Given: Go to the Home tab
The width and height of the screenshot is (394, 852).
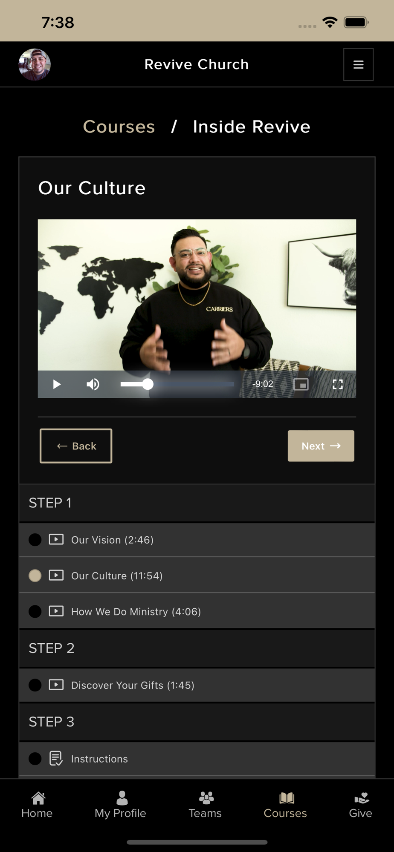Looking at the screenshot, I should click(x=37, y=805).
